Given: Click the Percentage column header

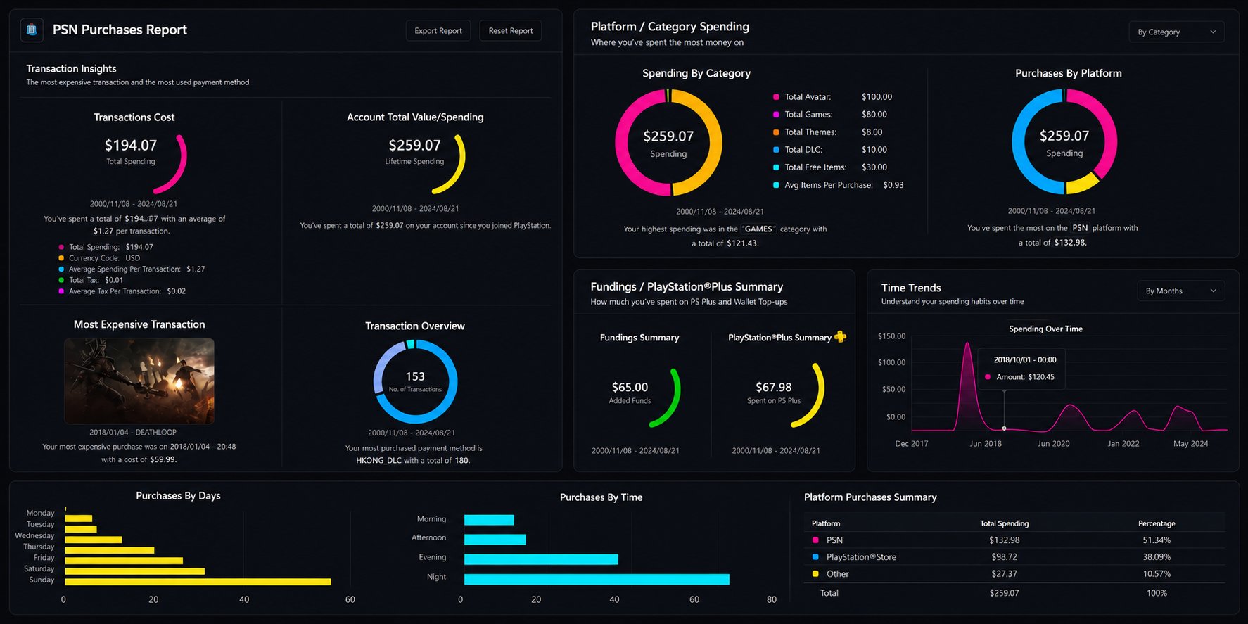Looking at the screenshot, I should pos(1157,523).
